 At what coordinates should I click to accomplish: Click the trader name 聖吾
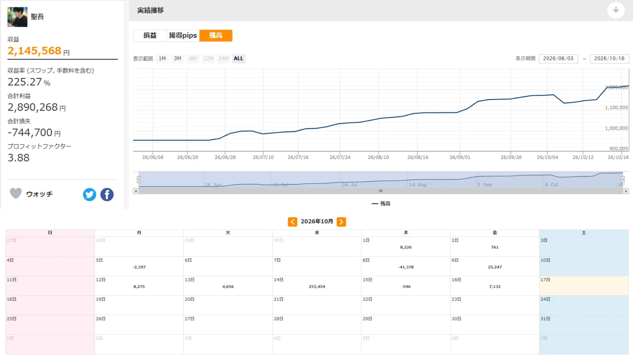[37, 17]
